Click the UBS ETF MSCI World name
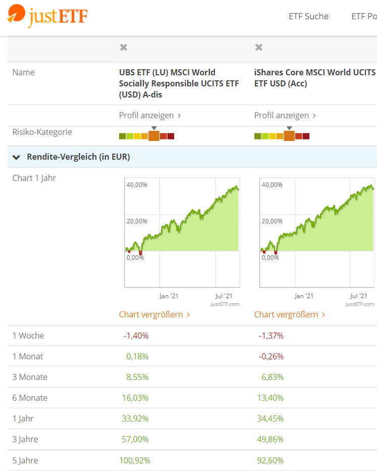The image size is (377, 471). point(179,83)
